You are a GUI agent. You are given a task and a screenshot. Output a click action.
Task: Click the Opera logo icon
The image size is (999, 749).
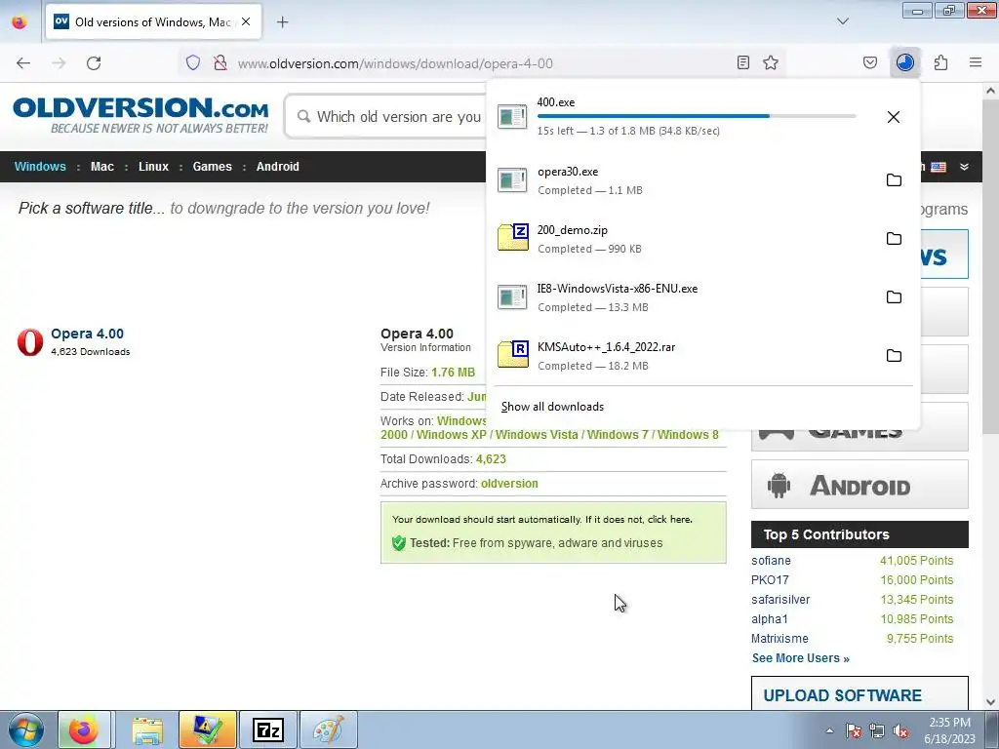[30, 342]
